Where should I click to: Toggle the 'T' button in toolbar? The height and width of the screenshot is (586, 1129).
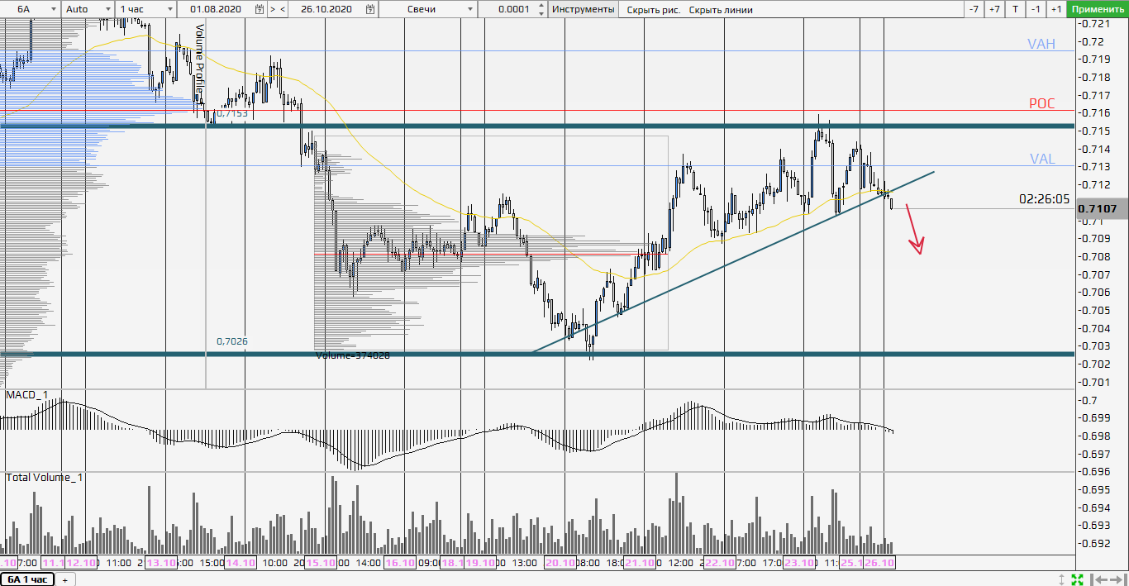[x=1015, y=9]
